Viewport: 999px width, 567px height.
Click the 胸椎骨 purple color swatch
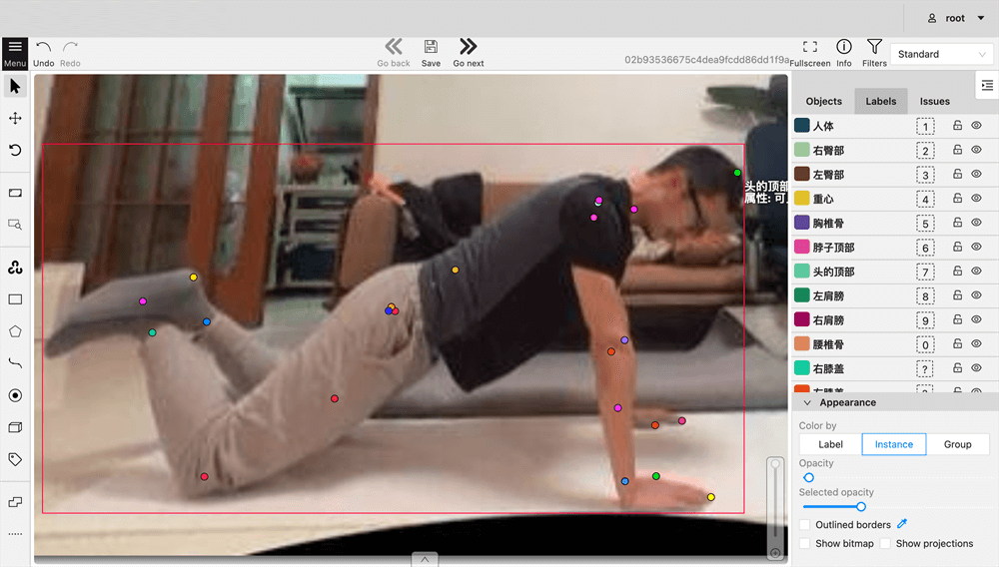(x=801, y=222)
